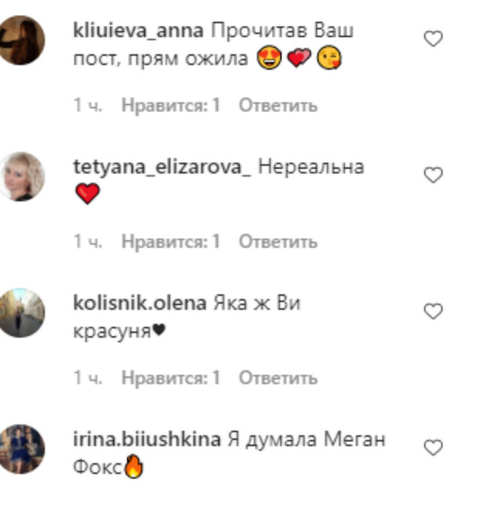Screen dimensions: 486x505
Task: Reply to kolisnik.olena via Ответить
Action: (x=278, y=378)
